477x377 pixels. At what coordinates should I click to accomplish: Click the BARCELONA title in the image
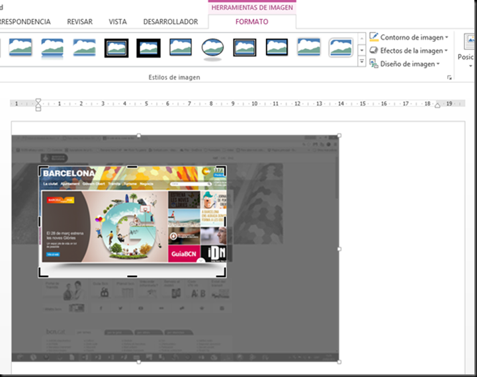point(69,173)
